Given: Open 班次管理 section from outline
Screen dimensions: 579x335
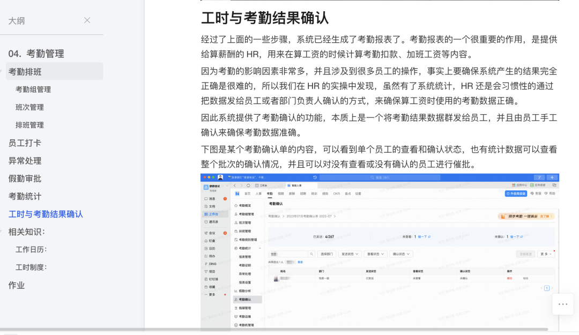Looking at the screenshot, I should coord(29,107).
